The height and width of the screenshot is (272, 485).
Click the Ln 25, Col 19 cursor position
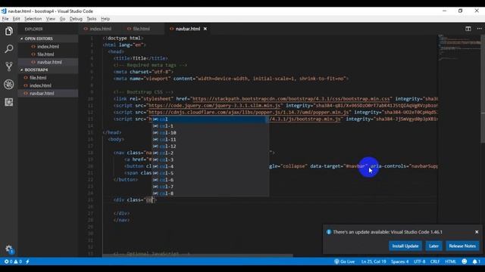point(374,261)
